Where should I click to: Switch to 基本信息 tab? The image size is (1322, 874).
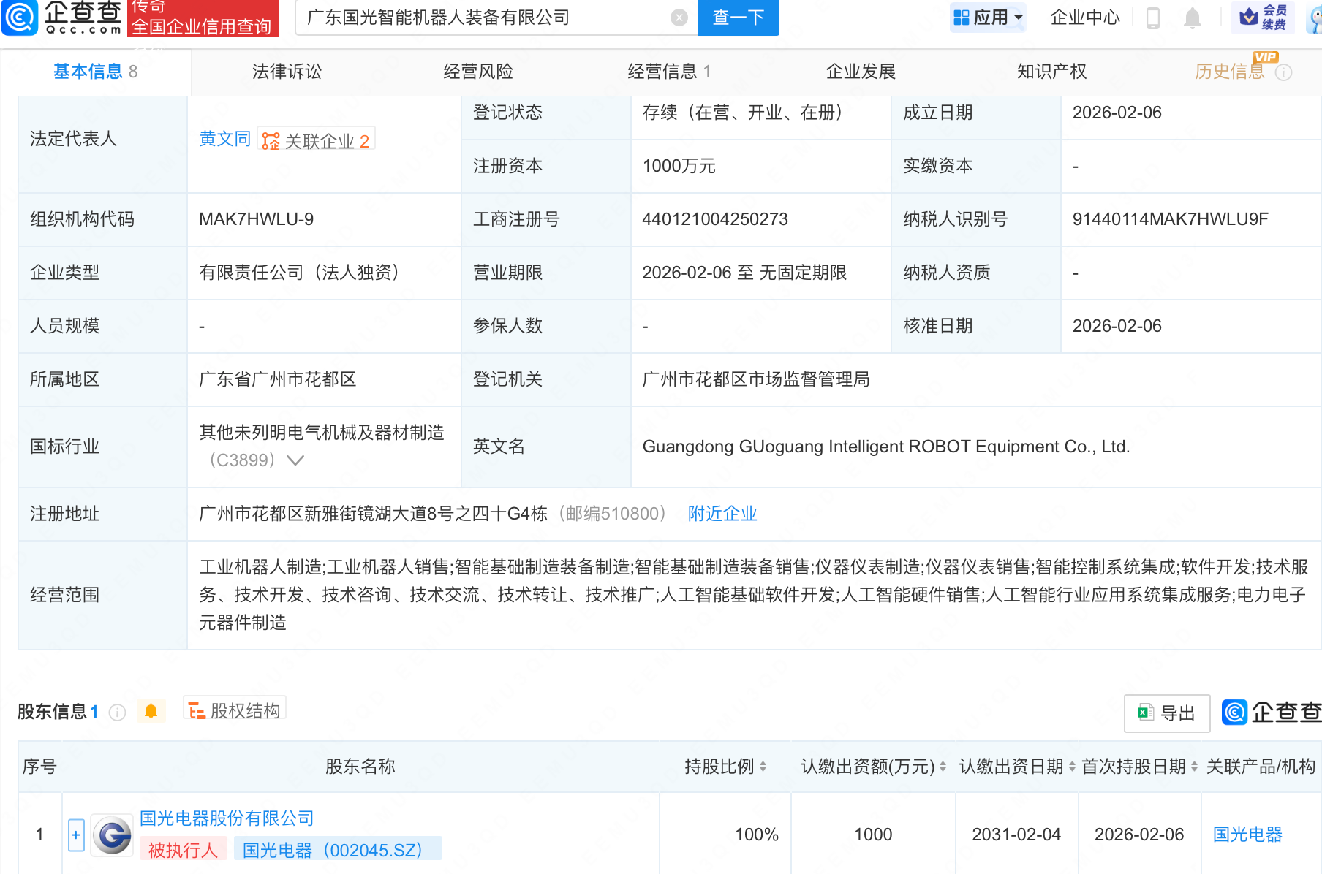point(95,72)
